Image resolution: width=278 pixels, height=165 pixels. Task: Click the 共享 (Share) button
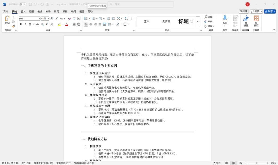click(x=269, y=11)
